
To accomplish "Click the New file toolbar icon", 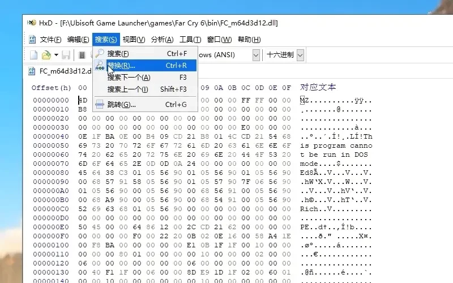I will coord(34,55).
